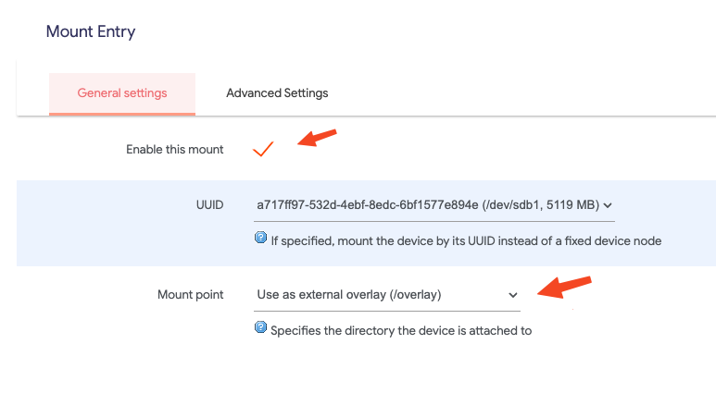Screen dimensions: 716x393
Task: Click the chevron arrow of Mount point dropdown
Action: click(x=513, y=295)
